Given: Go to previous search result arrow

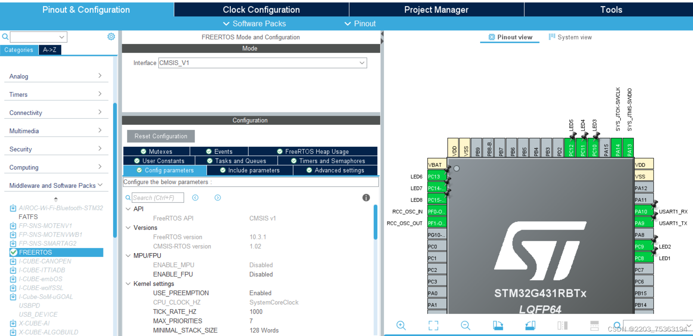Looking at the screenshot, I should click(x=195, y=197).
